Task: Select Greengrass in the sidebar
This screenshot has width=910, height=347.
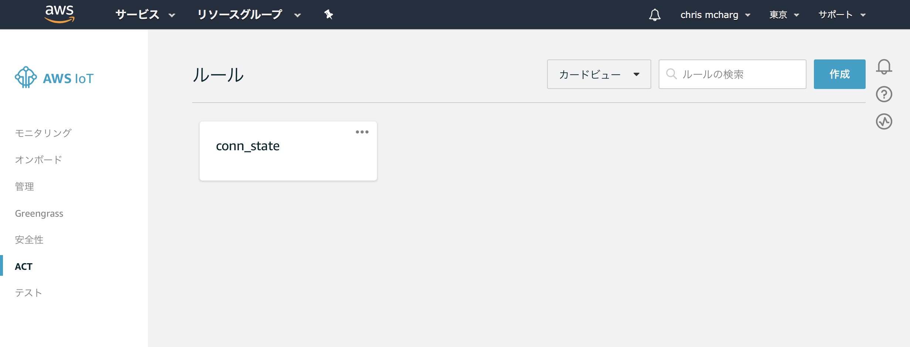Action: 39,213
